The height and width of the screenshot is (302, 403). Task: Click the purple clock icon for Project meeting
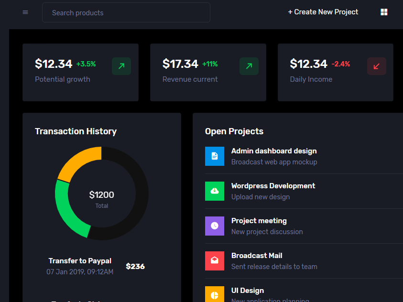click(215, 226)
